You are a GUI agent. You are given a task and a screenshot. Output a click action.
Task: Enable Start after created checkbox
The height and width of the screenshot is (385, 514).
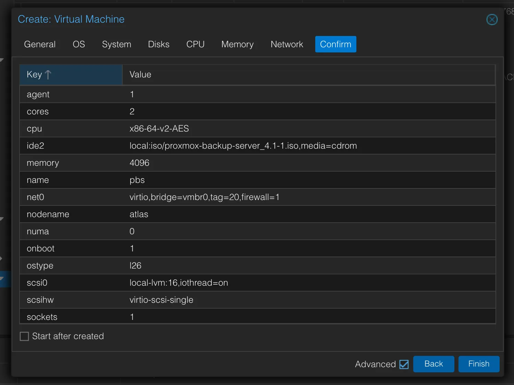coord(24,336)
